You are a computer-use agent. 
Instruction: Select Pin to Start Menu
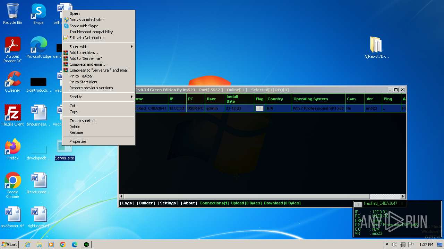99,82
